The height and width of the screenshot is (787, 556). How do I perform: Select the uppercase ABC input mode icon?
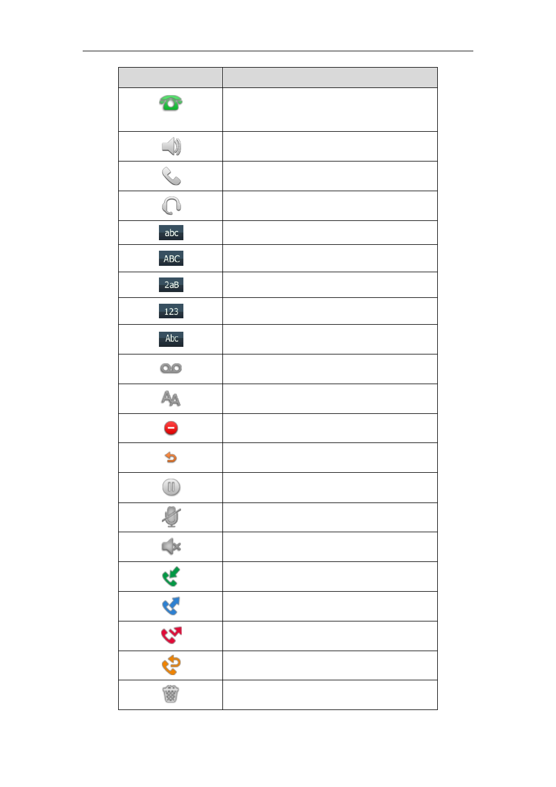pyautogui.click(x=171, y=258)
